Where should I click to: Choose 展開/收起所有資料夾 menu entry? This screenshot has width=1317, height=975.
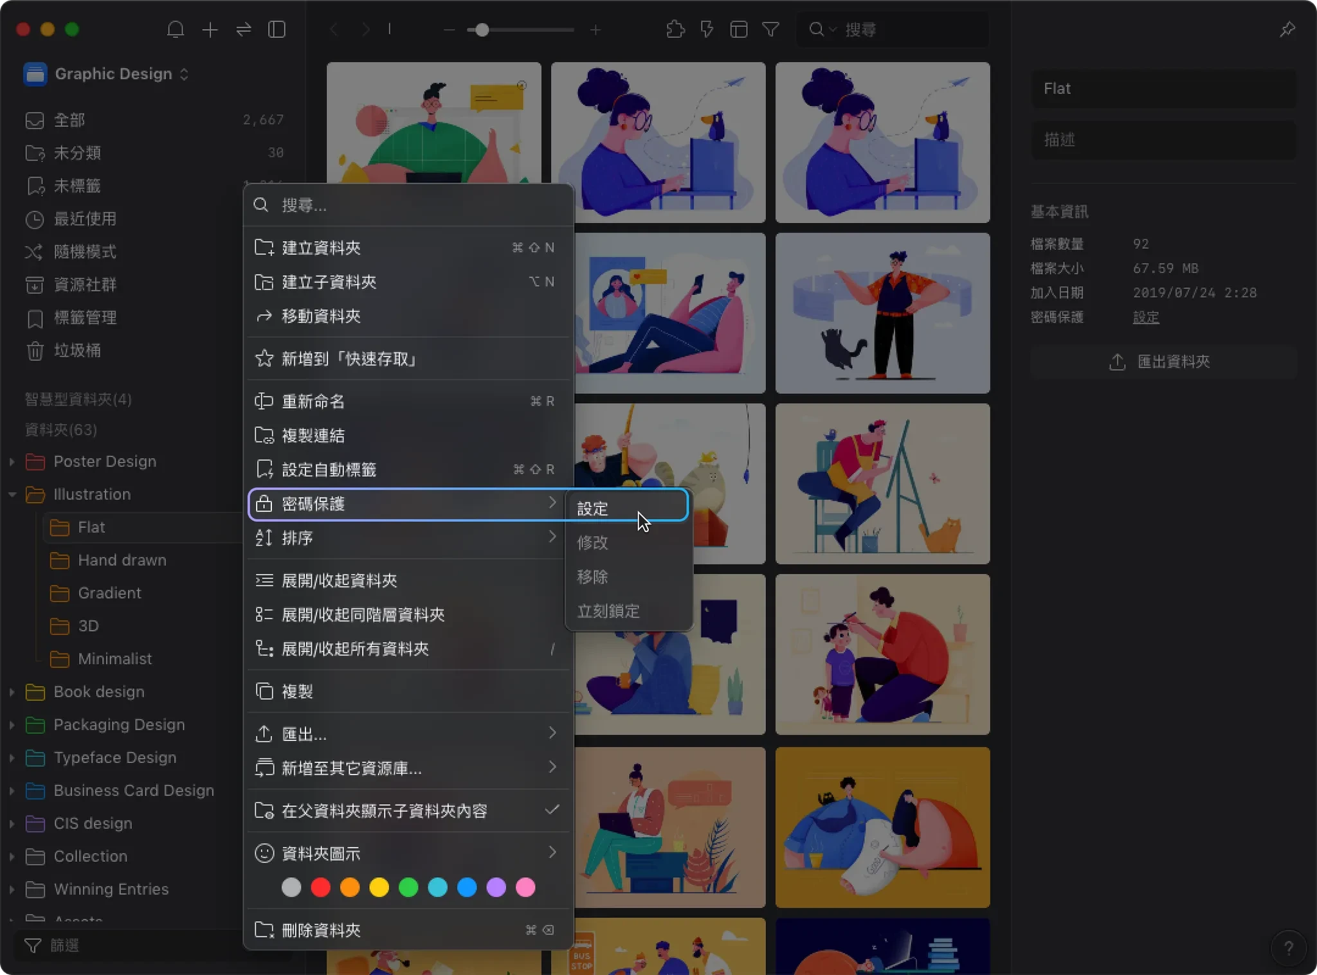408,649
